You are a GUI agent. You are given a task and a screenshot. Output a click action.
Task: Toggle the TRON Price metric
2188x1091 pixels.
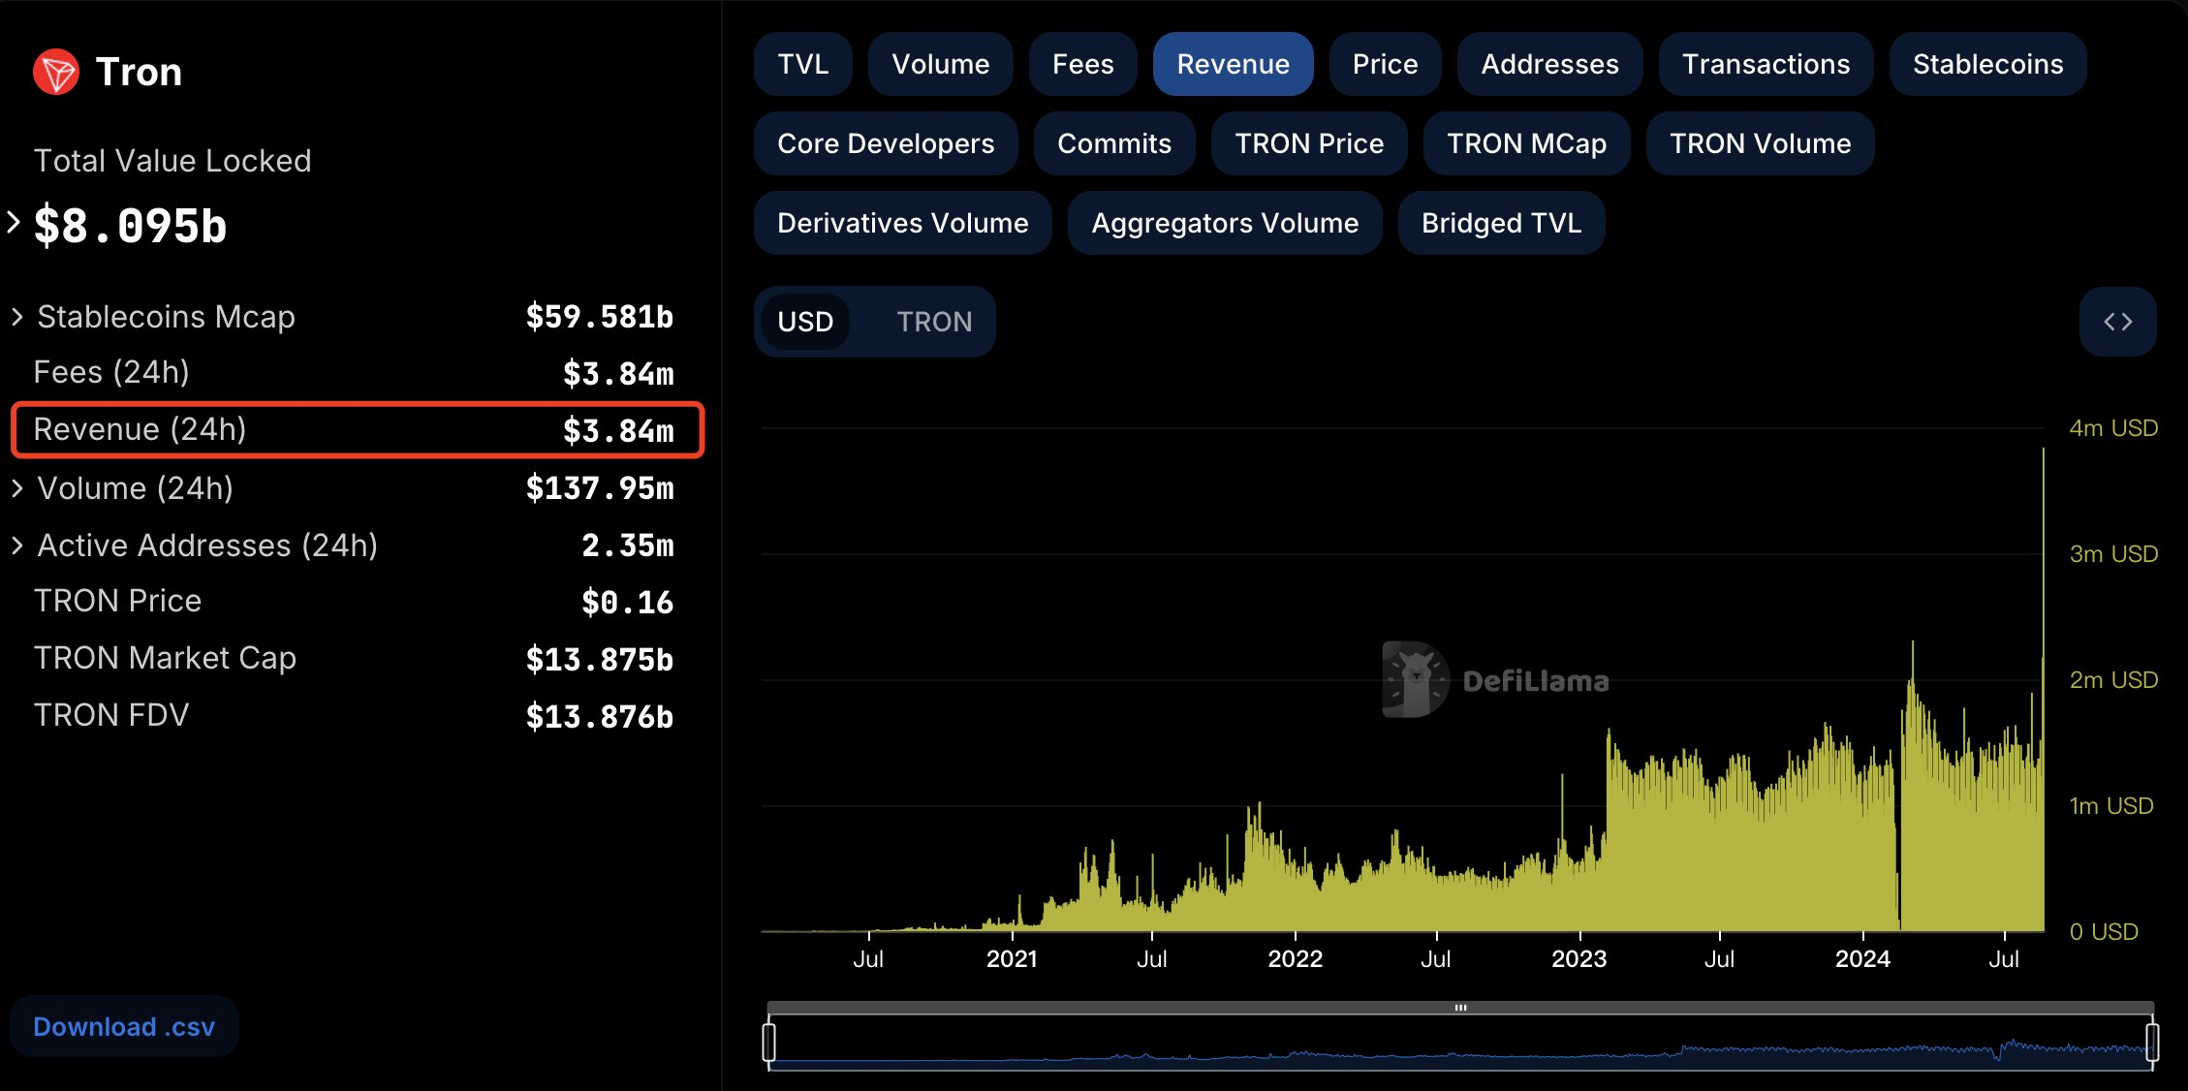pyautogui.click(x=1309, y=143)
